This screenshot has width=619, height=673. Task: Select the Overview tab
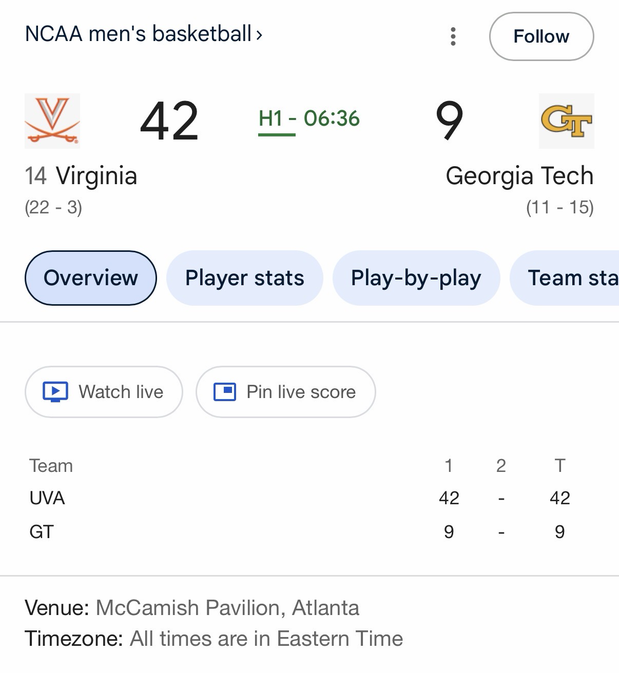(91, 278)
